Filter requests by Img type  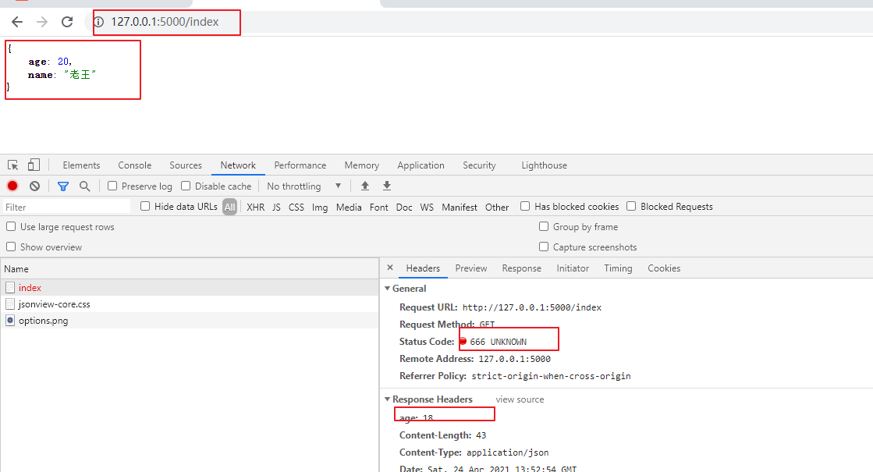320,207
